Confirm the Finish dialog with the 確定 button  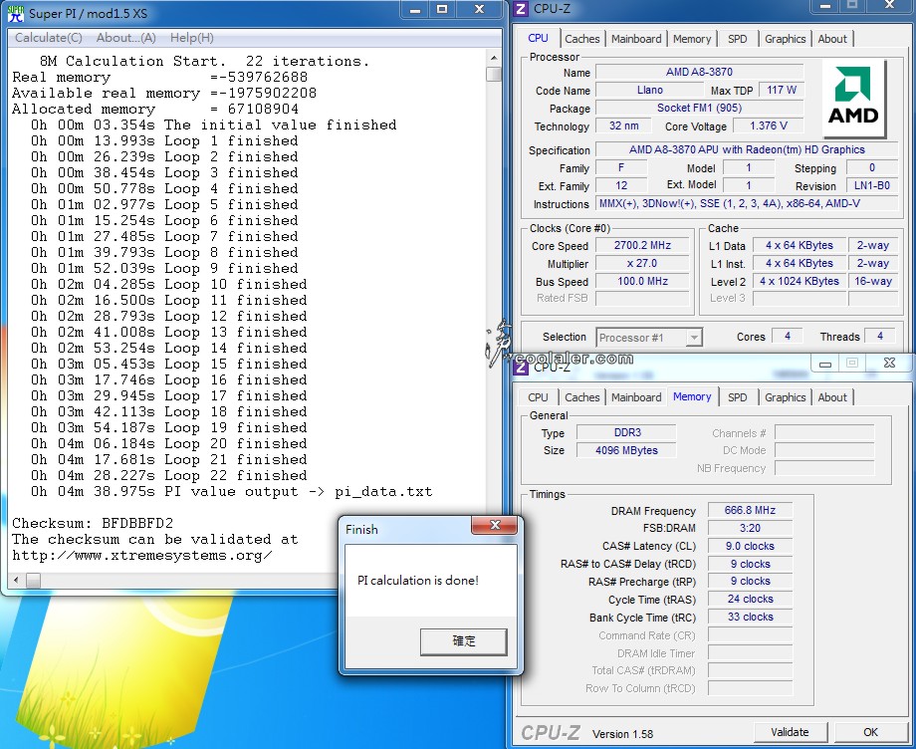coord(464,641)
